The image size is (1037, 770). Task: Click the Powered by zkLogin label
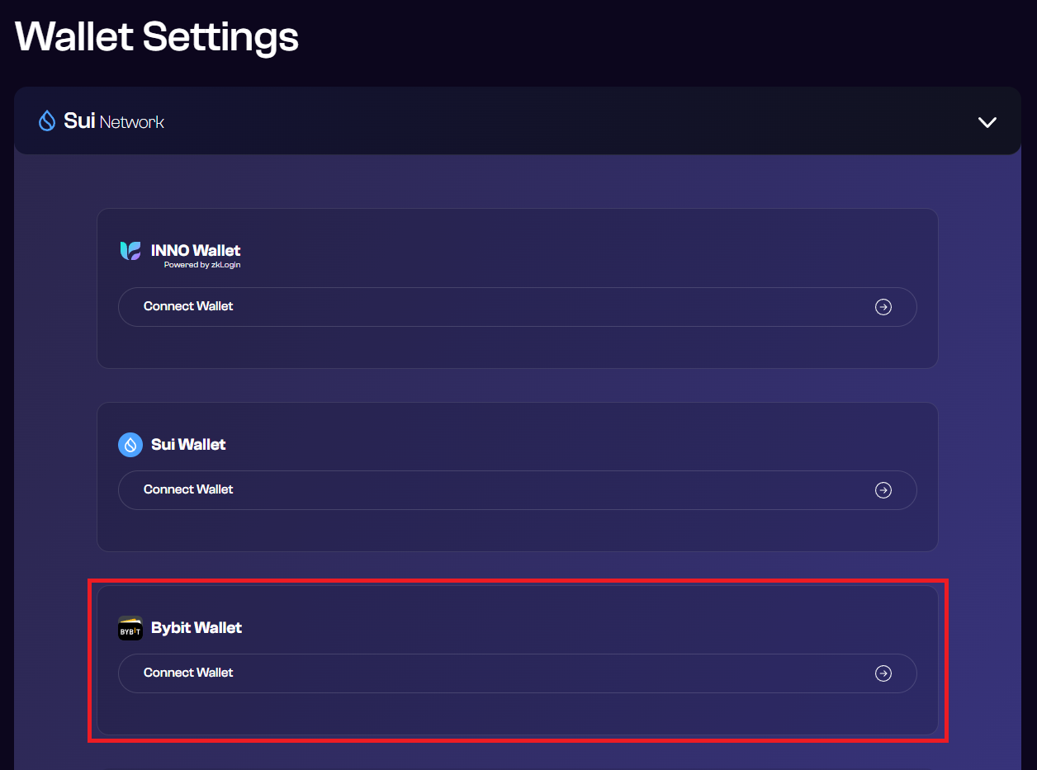point(202,265)
